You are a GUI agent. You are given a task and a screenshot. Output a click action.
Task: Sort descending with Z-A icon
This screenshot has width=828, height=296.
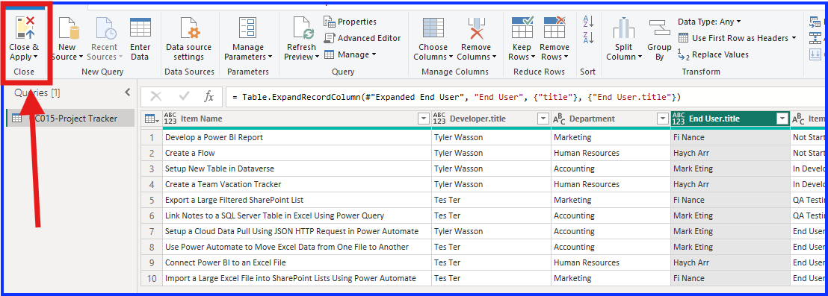588,37
